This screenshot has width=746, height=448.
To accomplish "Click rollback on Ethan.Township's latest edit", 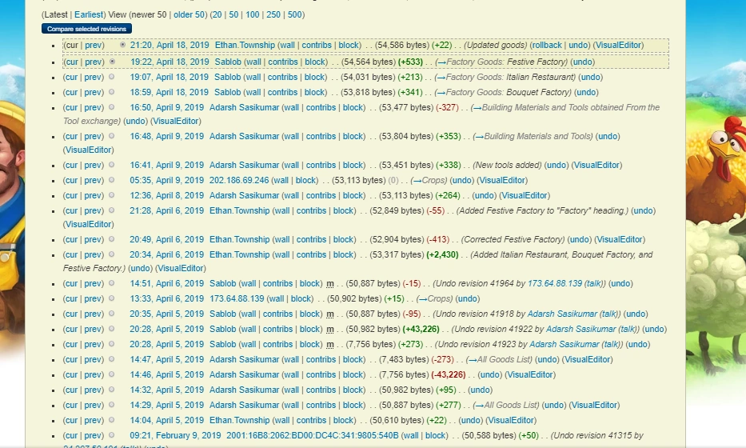I will point(546,45).
